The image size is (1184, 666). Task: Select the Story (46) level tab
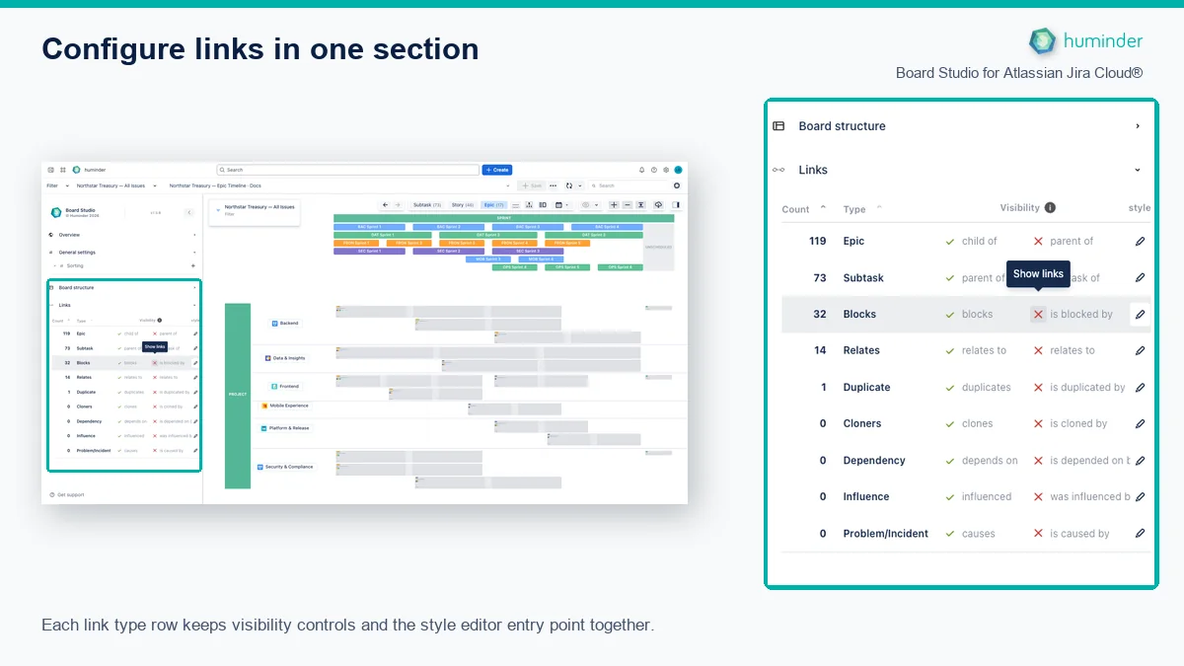click(463, 205)
